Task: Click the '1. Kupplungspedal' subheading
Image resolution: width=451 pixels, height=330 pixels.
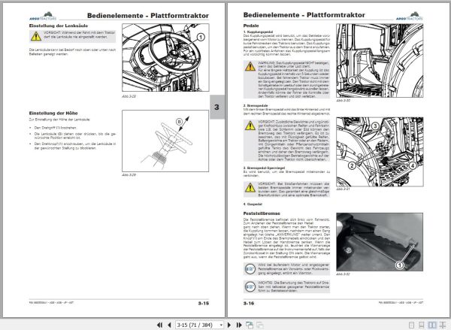Action: click(258, 32)
